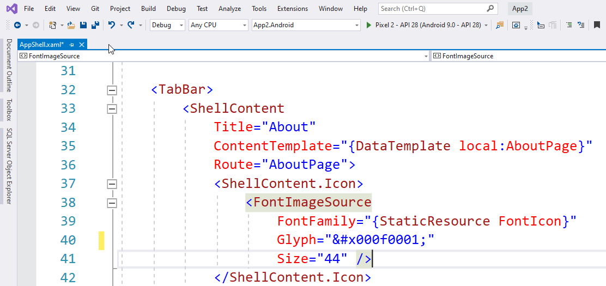Click line number 35 in the gutter
The width and height of the screenshot is (606, 286).
[x=69, y=146]
